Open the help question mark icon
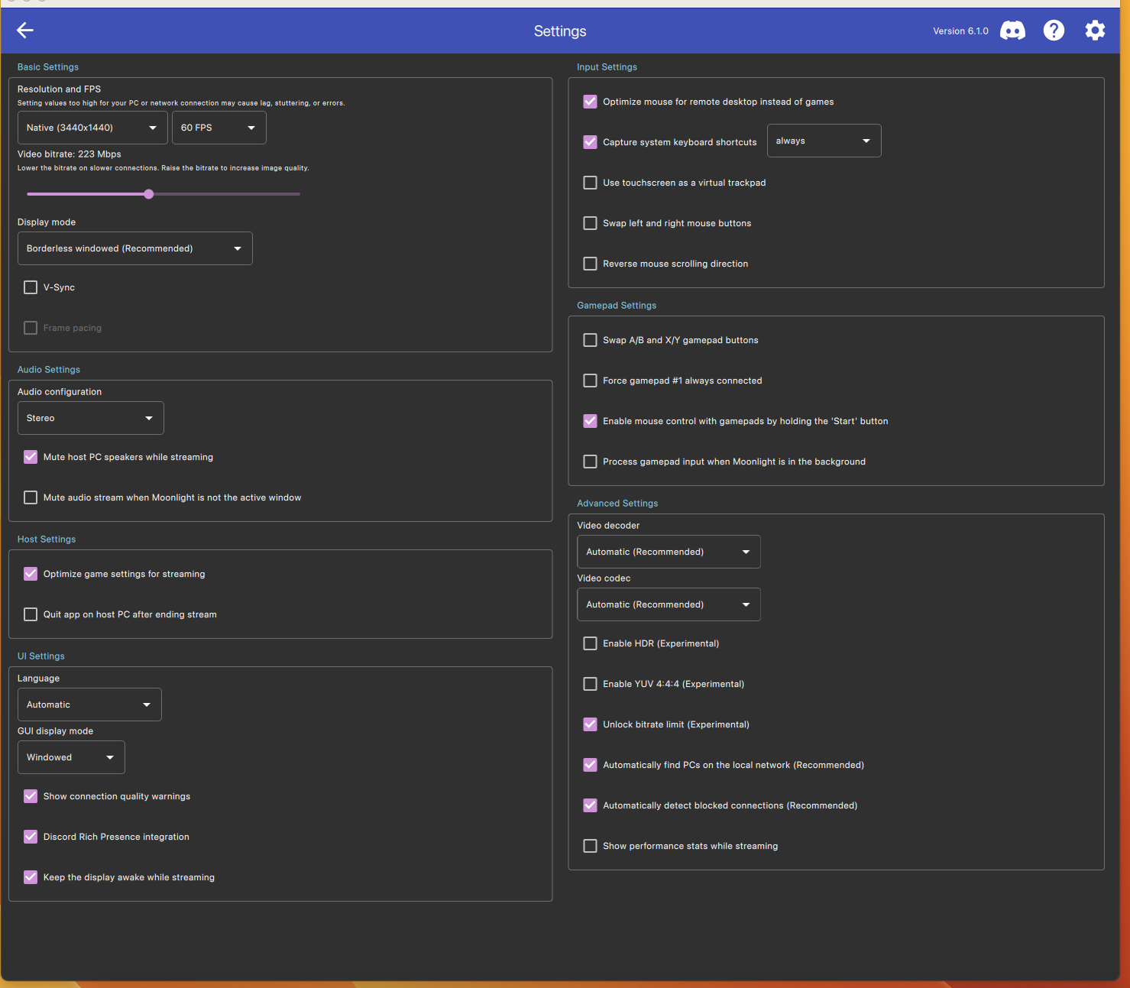Screen dimensions: 1130x988 (x=1054, y=31)
